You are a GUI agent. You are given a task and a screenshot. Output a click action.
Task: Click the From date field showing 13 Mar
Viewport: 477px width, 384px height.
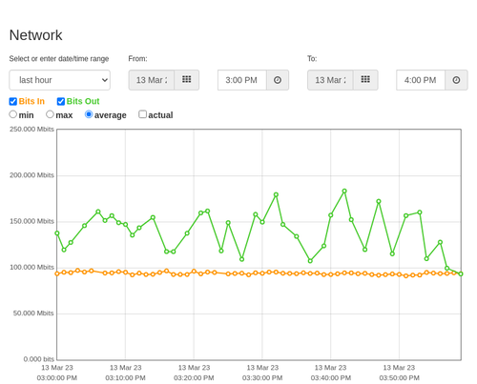152,80
